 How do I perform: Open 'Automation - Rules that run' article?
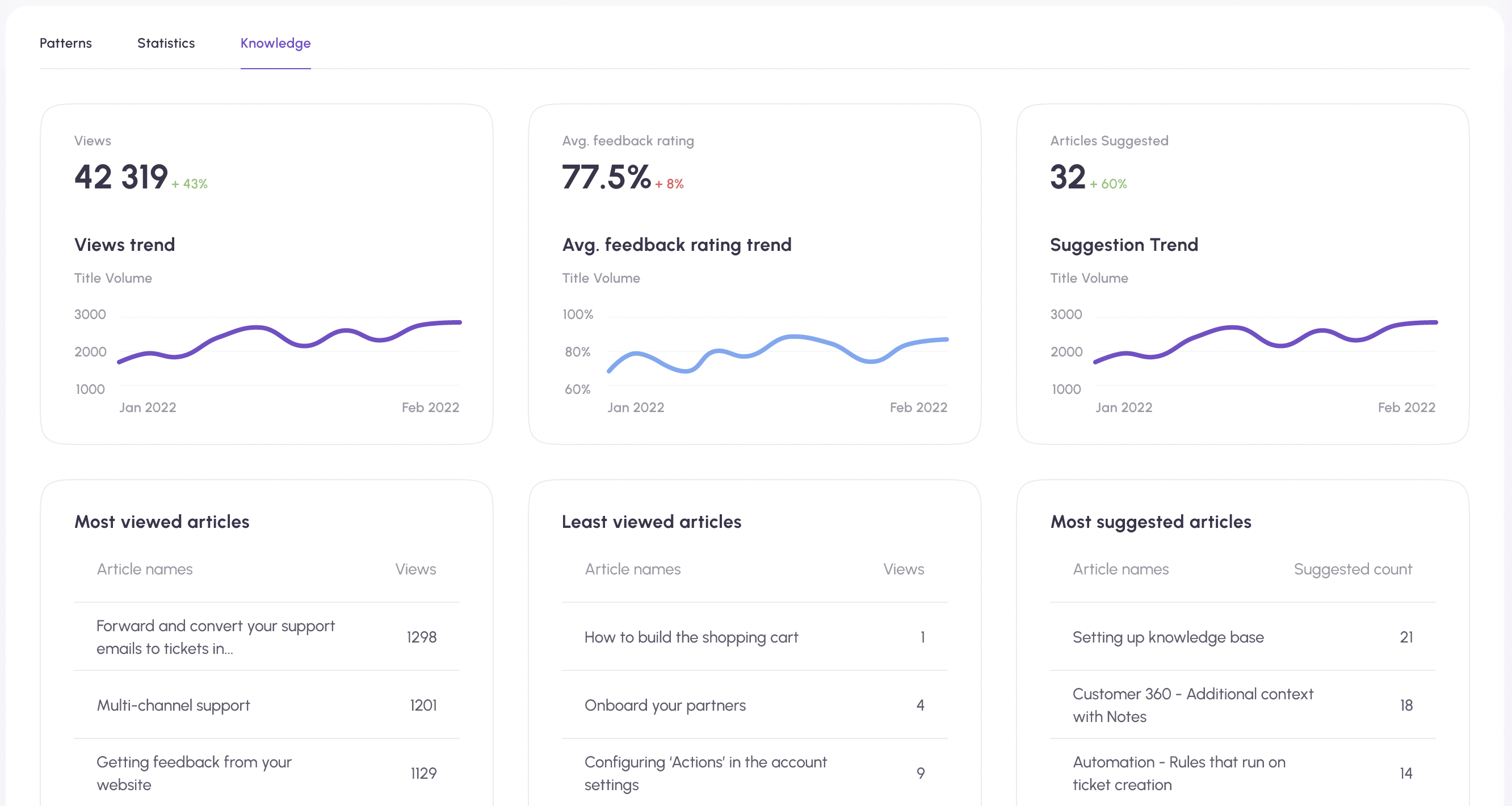point(1179,773)
